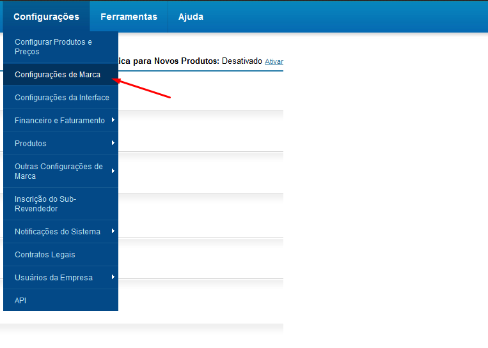Select Notificações do Sistema label
The height and width of the screenshot is (348, 488).
pyautogui.click(x=58, y=232)
